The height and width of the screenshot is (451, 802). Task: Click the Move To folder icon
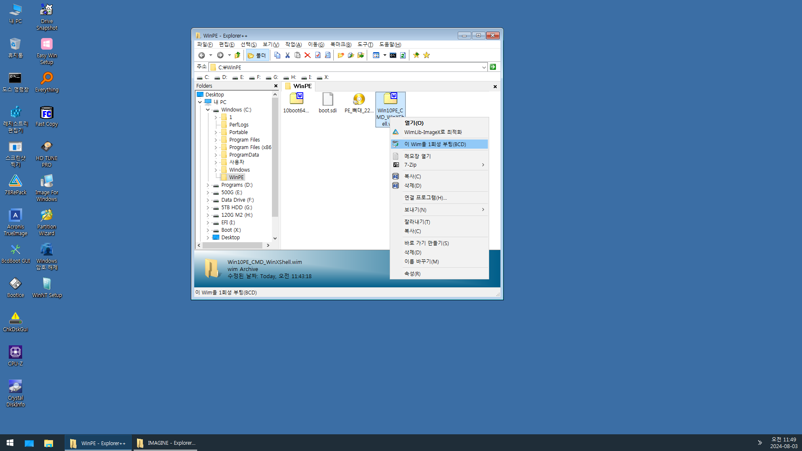361,55
